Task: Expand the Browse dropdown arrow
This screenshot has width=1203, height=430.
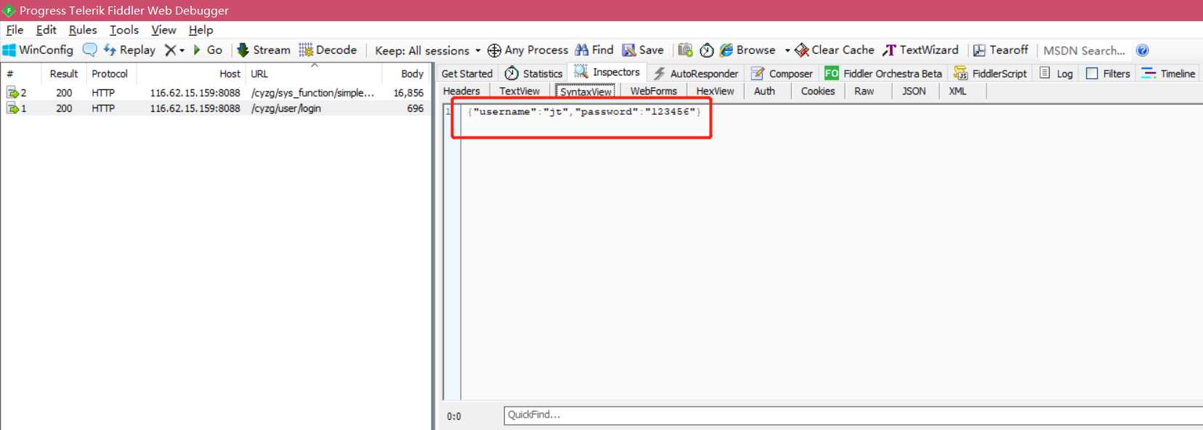Action: (787, 50)
